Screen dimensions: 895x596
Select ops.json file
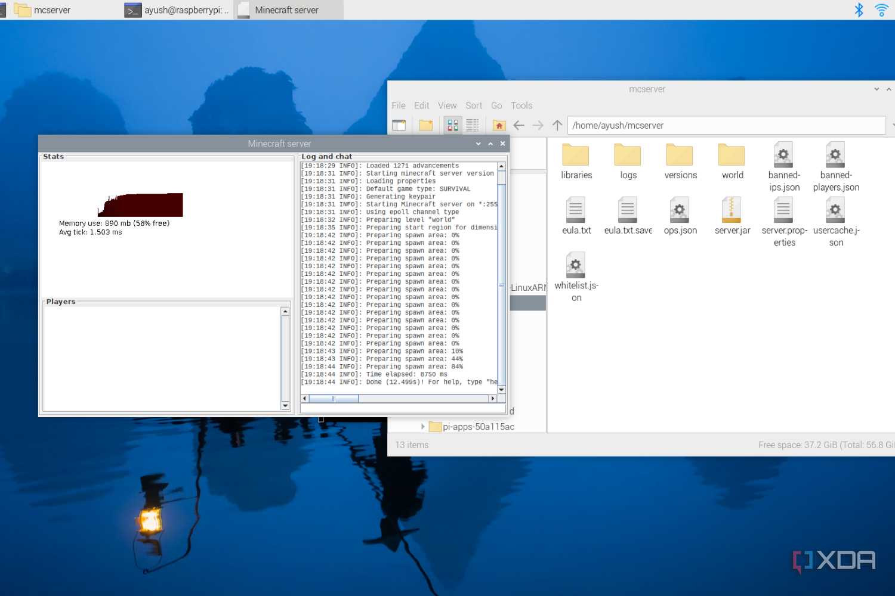coord(680,216)
